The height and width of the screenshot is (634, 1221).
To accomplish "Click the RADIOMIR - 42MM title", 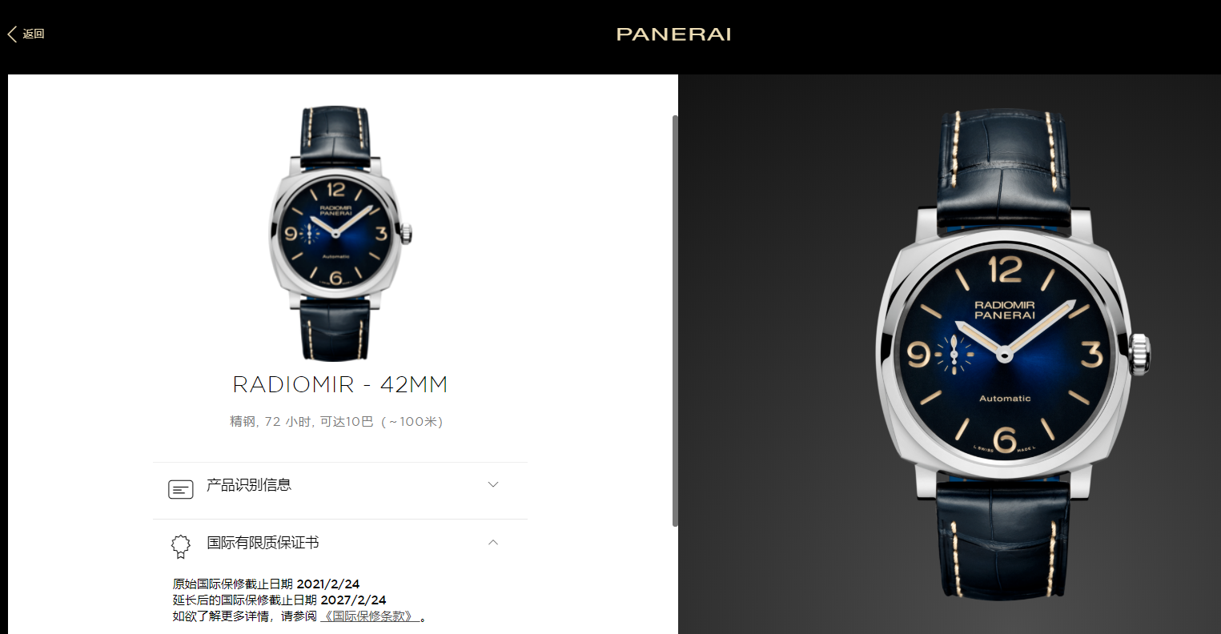I will (x=340, y=384).
